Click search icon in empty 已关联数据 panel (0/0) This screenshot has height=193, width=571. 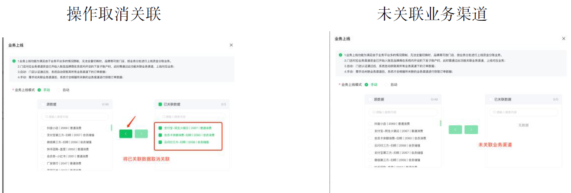pyautogui.click(x=493, y=112)
